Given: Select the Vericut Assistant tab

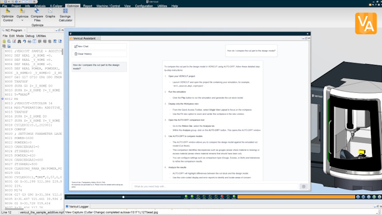Looking at the screenshot, I should [85, 38].
